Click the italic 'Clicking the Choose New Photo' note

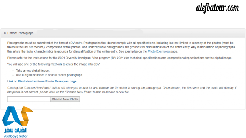(x=122, y=90)
